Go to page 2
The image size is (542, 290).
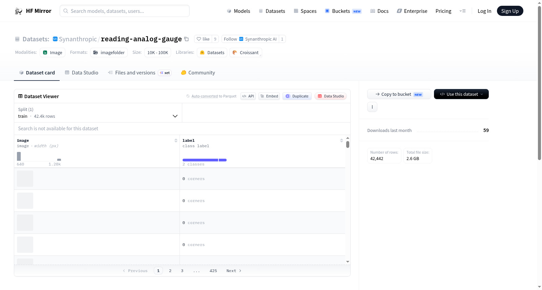(170, 271)
